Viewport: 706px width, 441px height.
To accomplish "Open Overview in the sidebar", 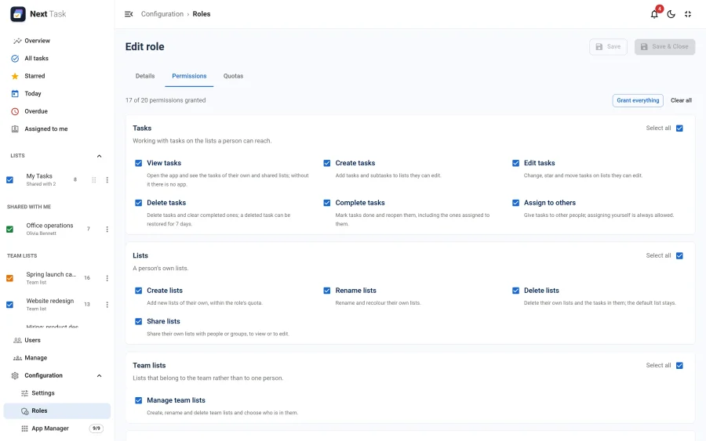I will pos(57,41).
